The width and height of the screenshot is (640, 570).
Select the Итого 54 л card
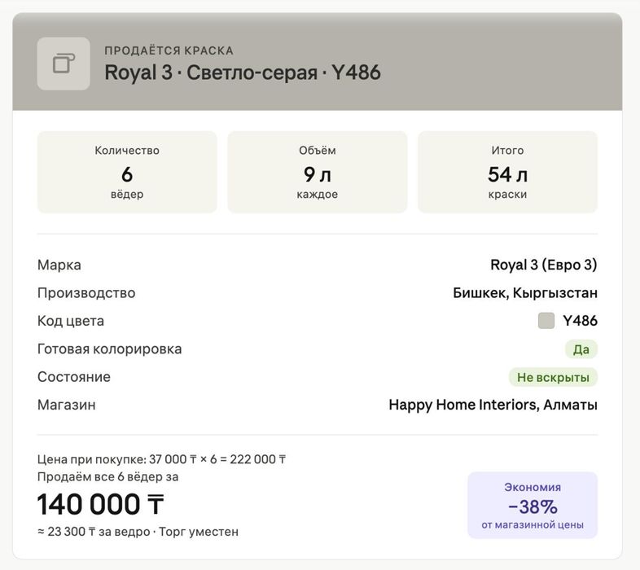pos(507,172)
